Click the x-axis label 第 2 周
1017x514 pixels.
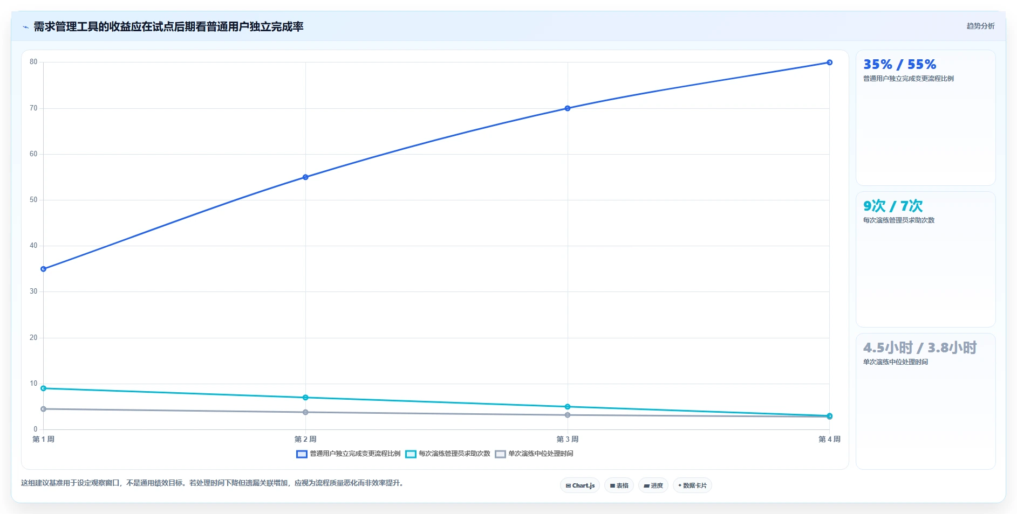(x=305, y=439)
